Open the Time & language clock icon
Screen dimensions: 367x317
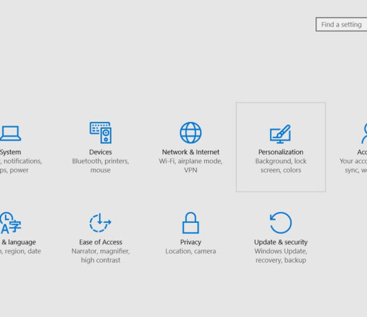pos(10,223)
